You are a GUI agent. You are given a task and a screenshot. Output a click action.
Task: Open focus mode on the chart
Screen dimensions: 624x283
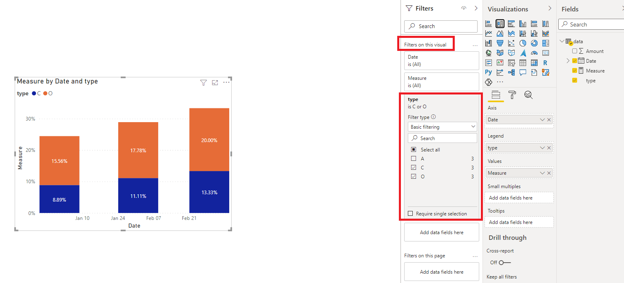215,82
